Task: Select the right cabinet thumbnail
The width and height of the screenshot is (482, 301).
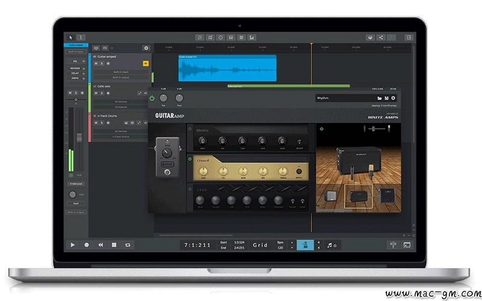Action: tap(386, 196)
